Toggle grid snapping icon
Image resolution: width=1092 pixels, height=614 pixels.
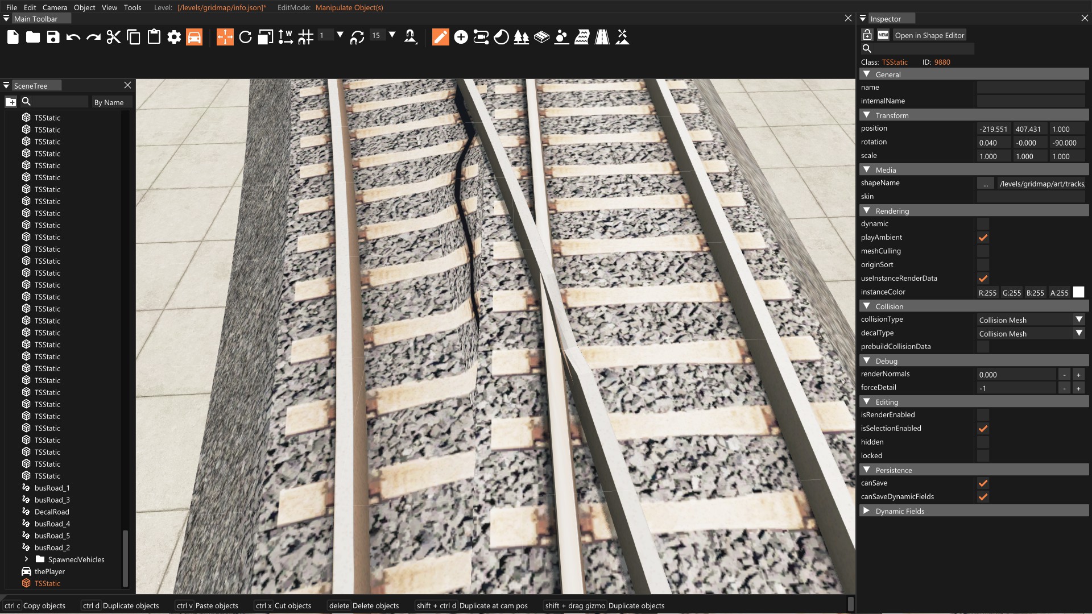[x=305, y=38]
